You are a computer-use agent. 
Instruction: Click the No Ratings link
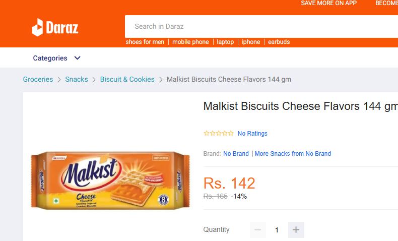[x=252, y=134]
